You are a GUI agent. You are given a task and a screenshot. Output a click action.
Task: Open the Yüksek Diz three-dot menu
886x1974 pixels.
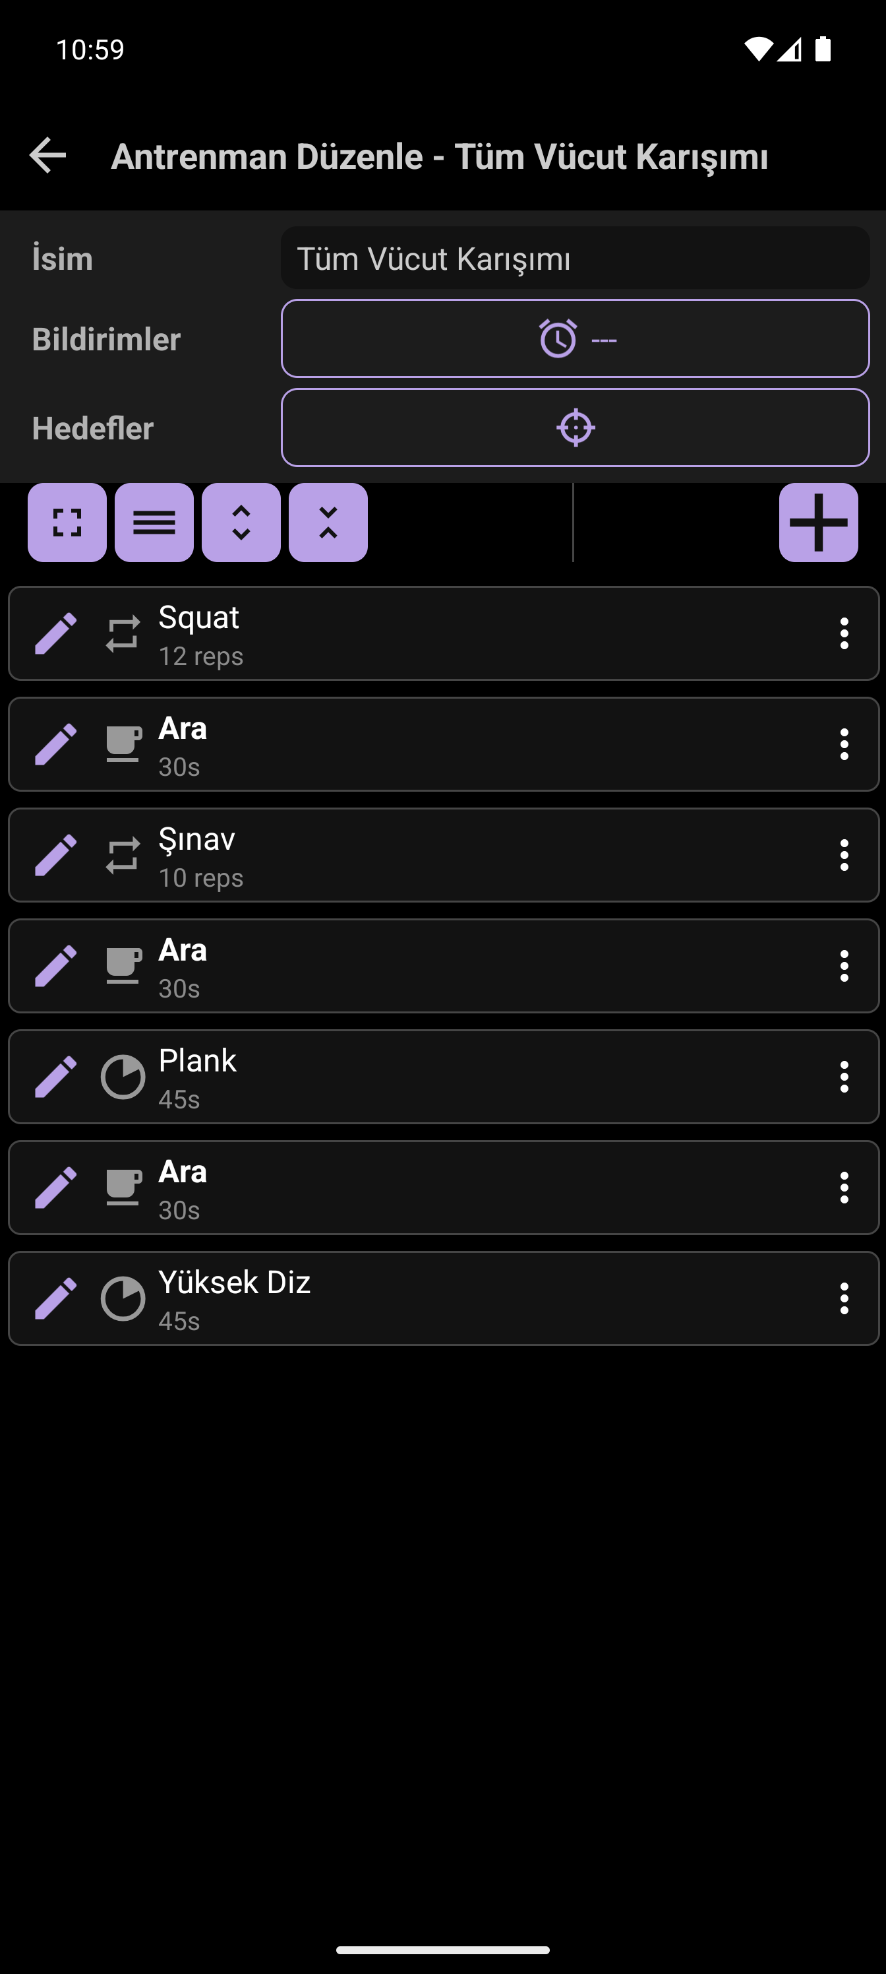pos(844,1298)
